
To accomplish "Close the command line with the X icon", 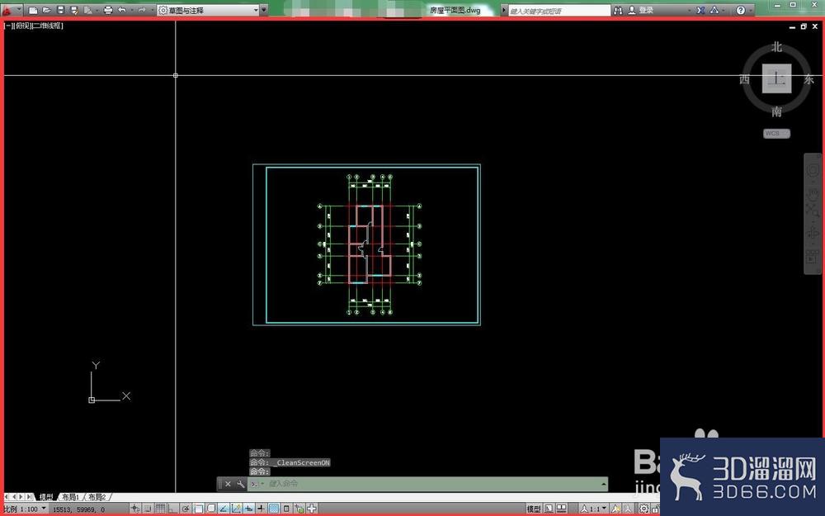I will (228, 484).
